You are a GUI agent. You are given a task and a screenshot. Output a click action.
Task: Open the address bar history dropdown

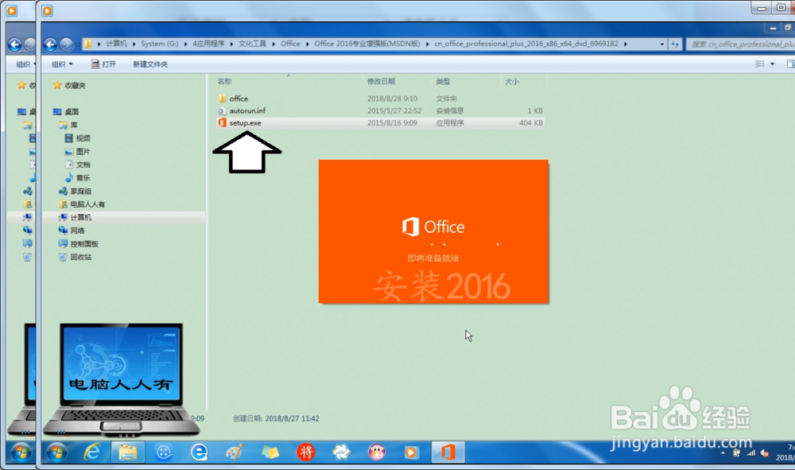pos(661,44)
